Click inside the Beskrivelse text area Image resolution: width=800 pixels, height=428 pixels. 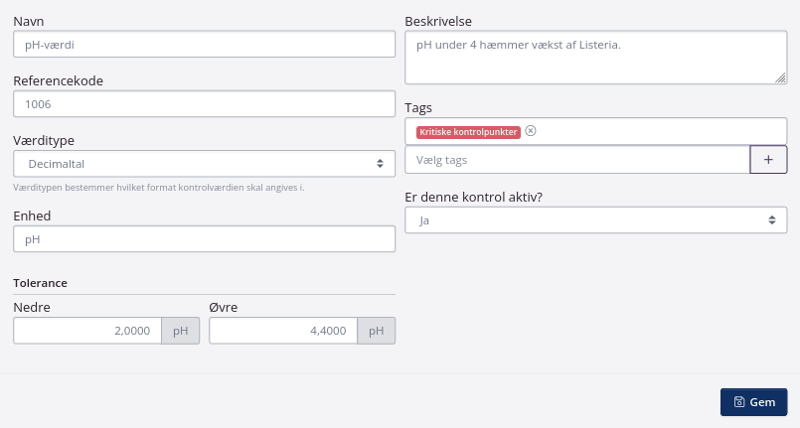click(596, 60)
